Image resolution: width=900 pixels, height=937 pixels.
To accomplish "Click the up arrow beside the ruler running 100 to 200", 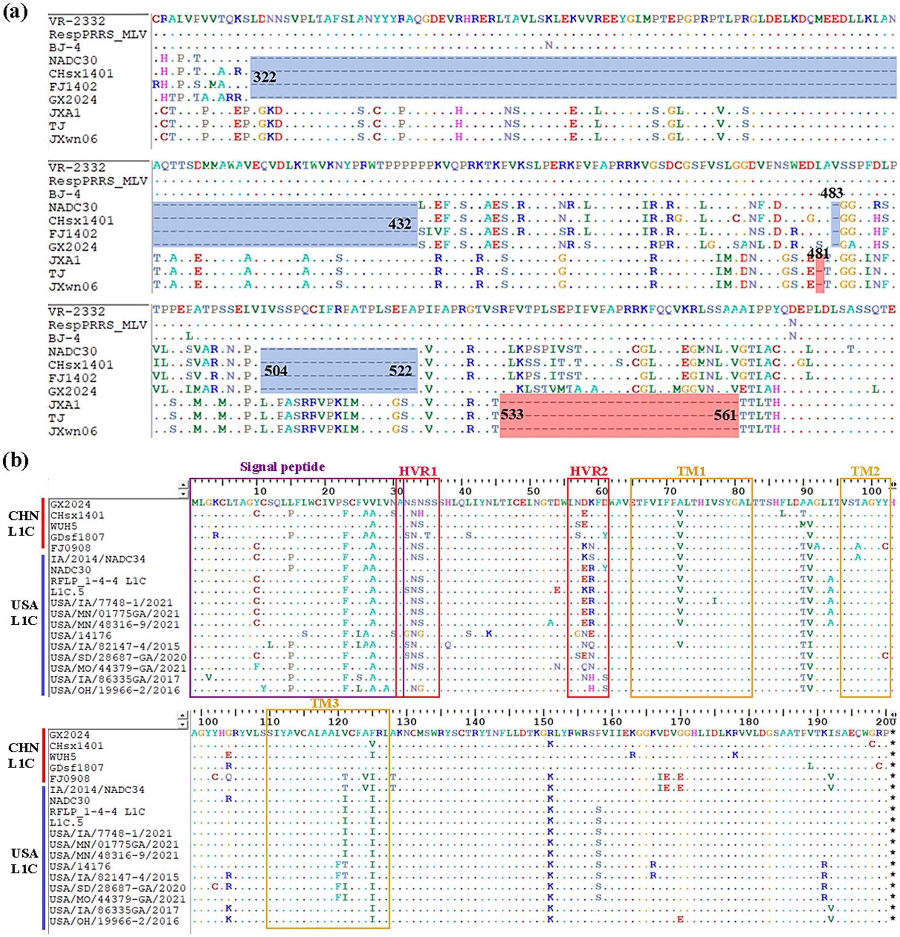I will [183, 715].
